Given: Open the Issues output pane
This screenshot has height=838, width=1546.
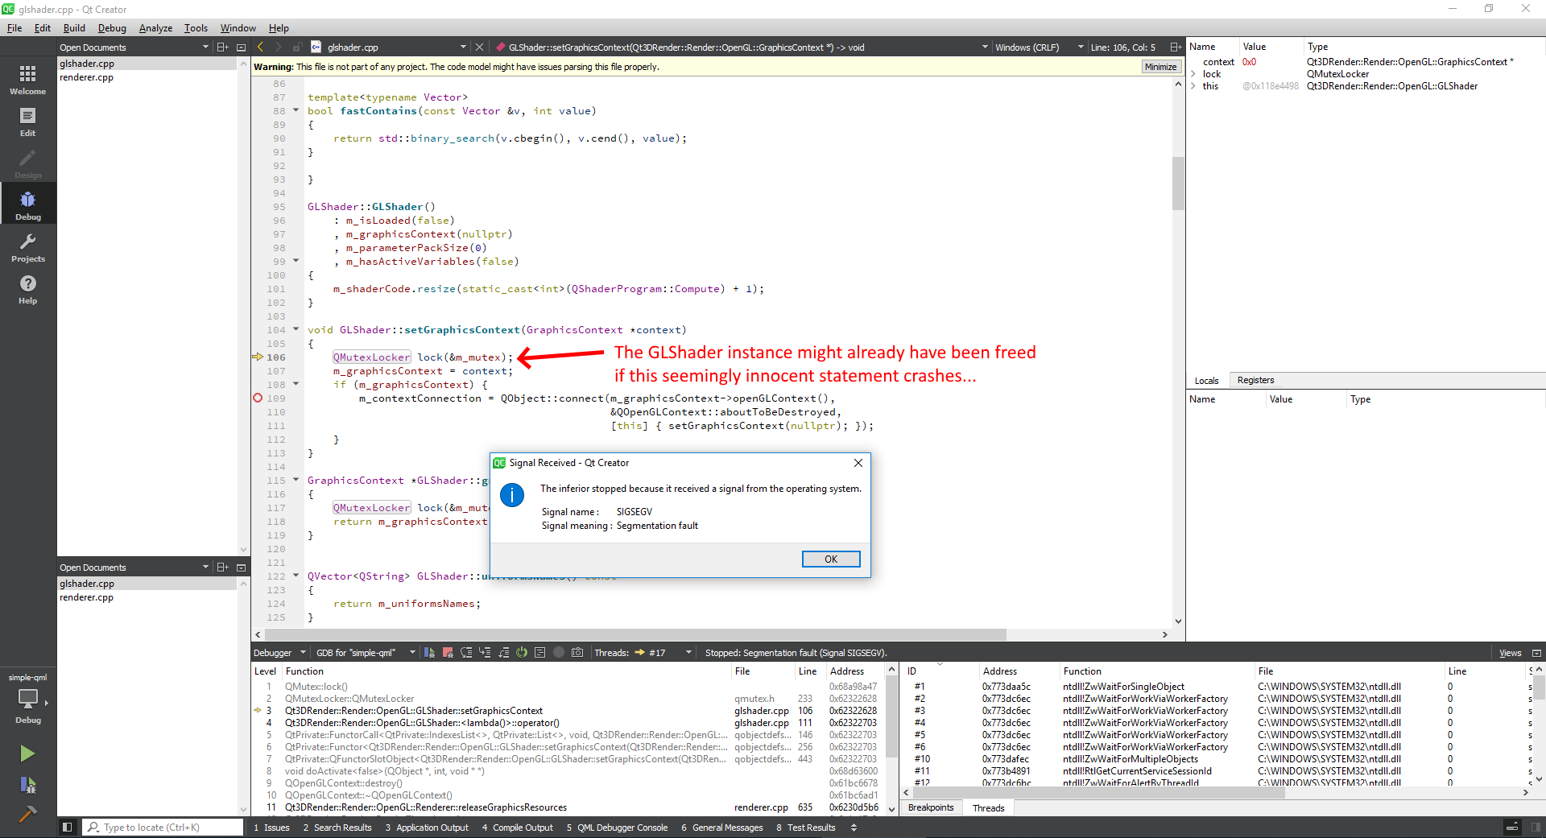Looking at the screenshot, I should point(271,828).
